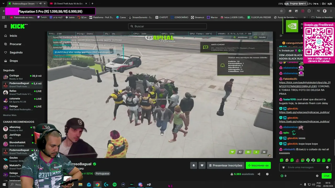This screenshot has width=335, height=188.
Task: Send message with the Chat button
Action: (x=326, y=176)
